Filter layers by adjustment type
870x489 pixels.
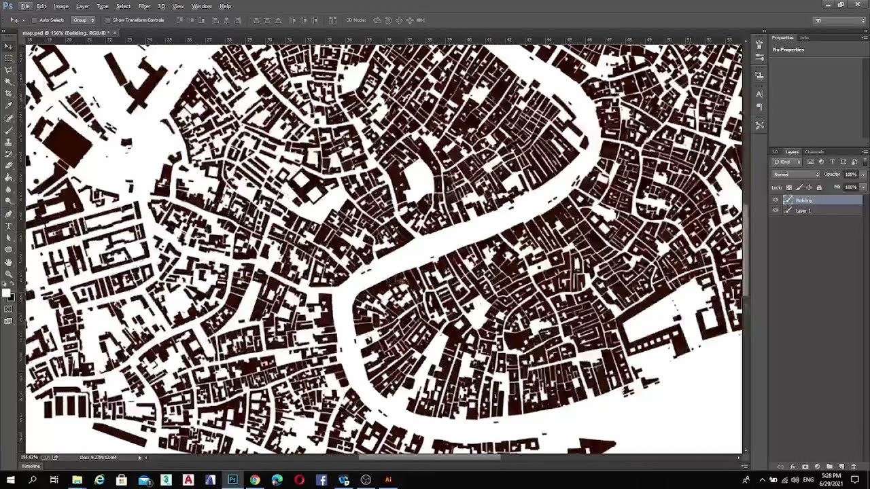(821, 162)
